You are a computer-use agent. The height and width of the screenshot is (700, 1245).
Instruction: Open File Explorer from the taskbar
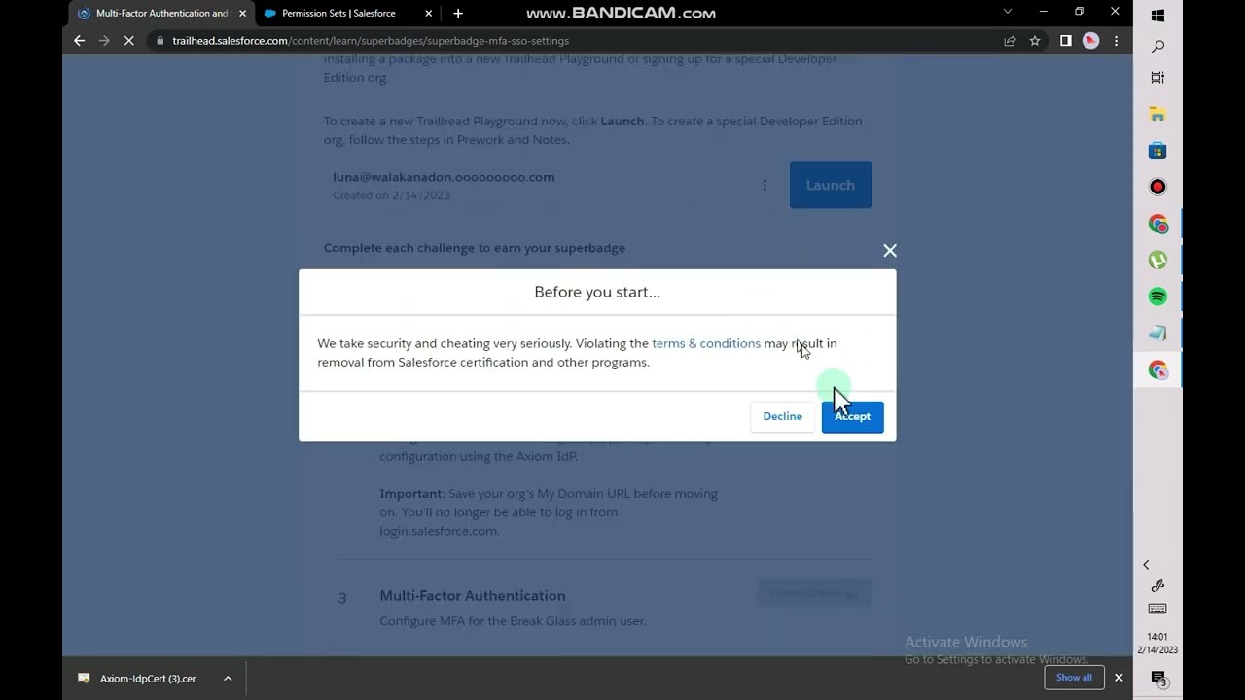tap(1157, 115)
